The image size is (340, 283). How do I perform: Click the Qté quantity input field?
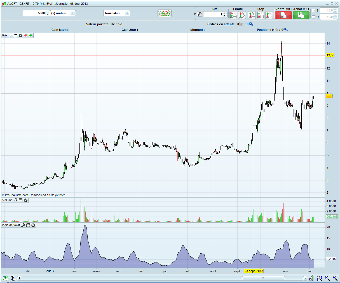tap(213, 14)
